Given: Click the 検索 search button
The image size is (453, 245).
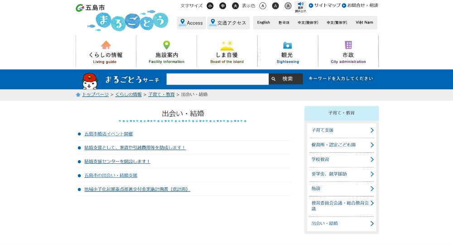Looking at the screenshot, I should tap(286, 79).
